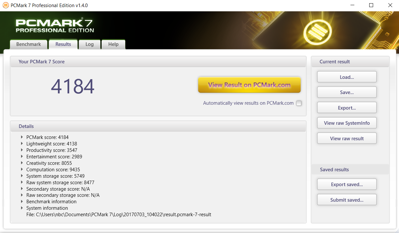399x233 pixels.
Task: Open View raw SystemInfo
Action: tap(347, 123)
